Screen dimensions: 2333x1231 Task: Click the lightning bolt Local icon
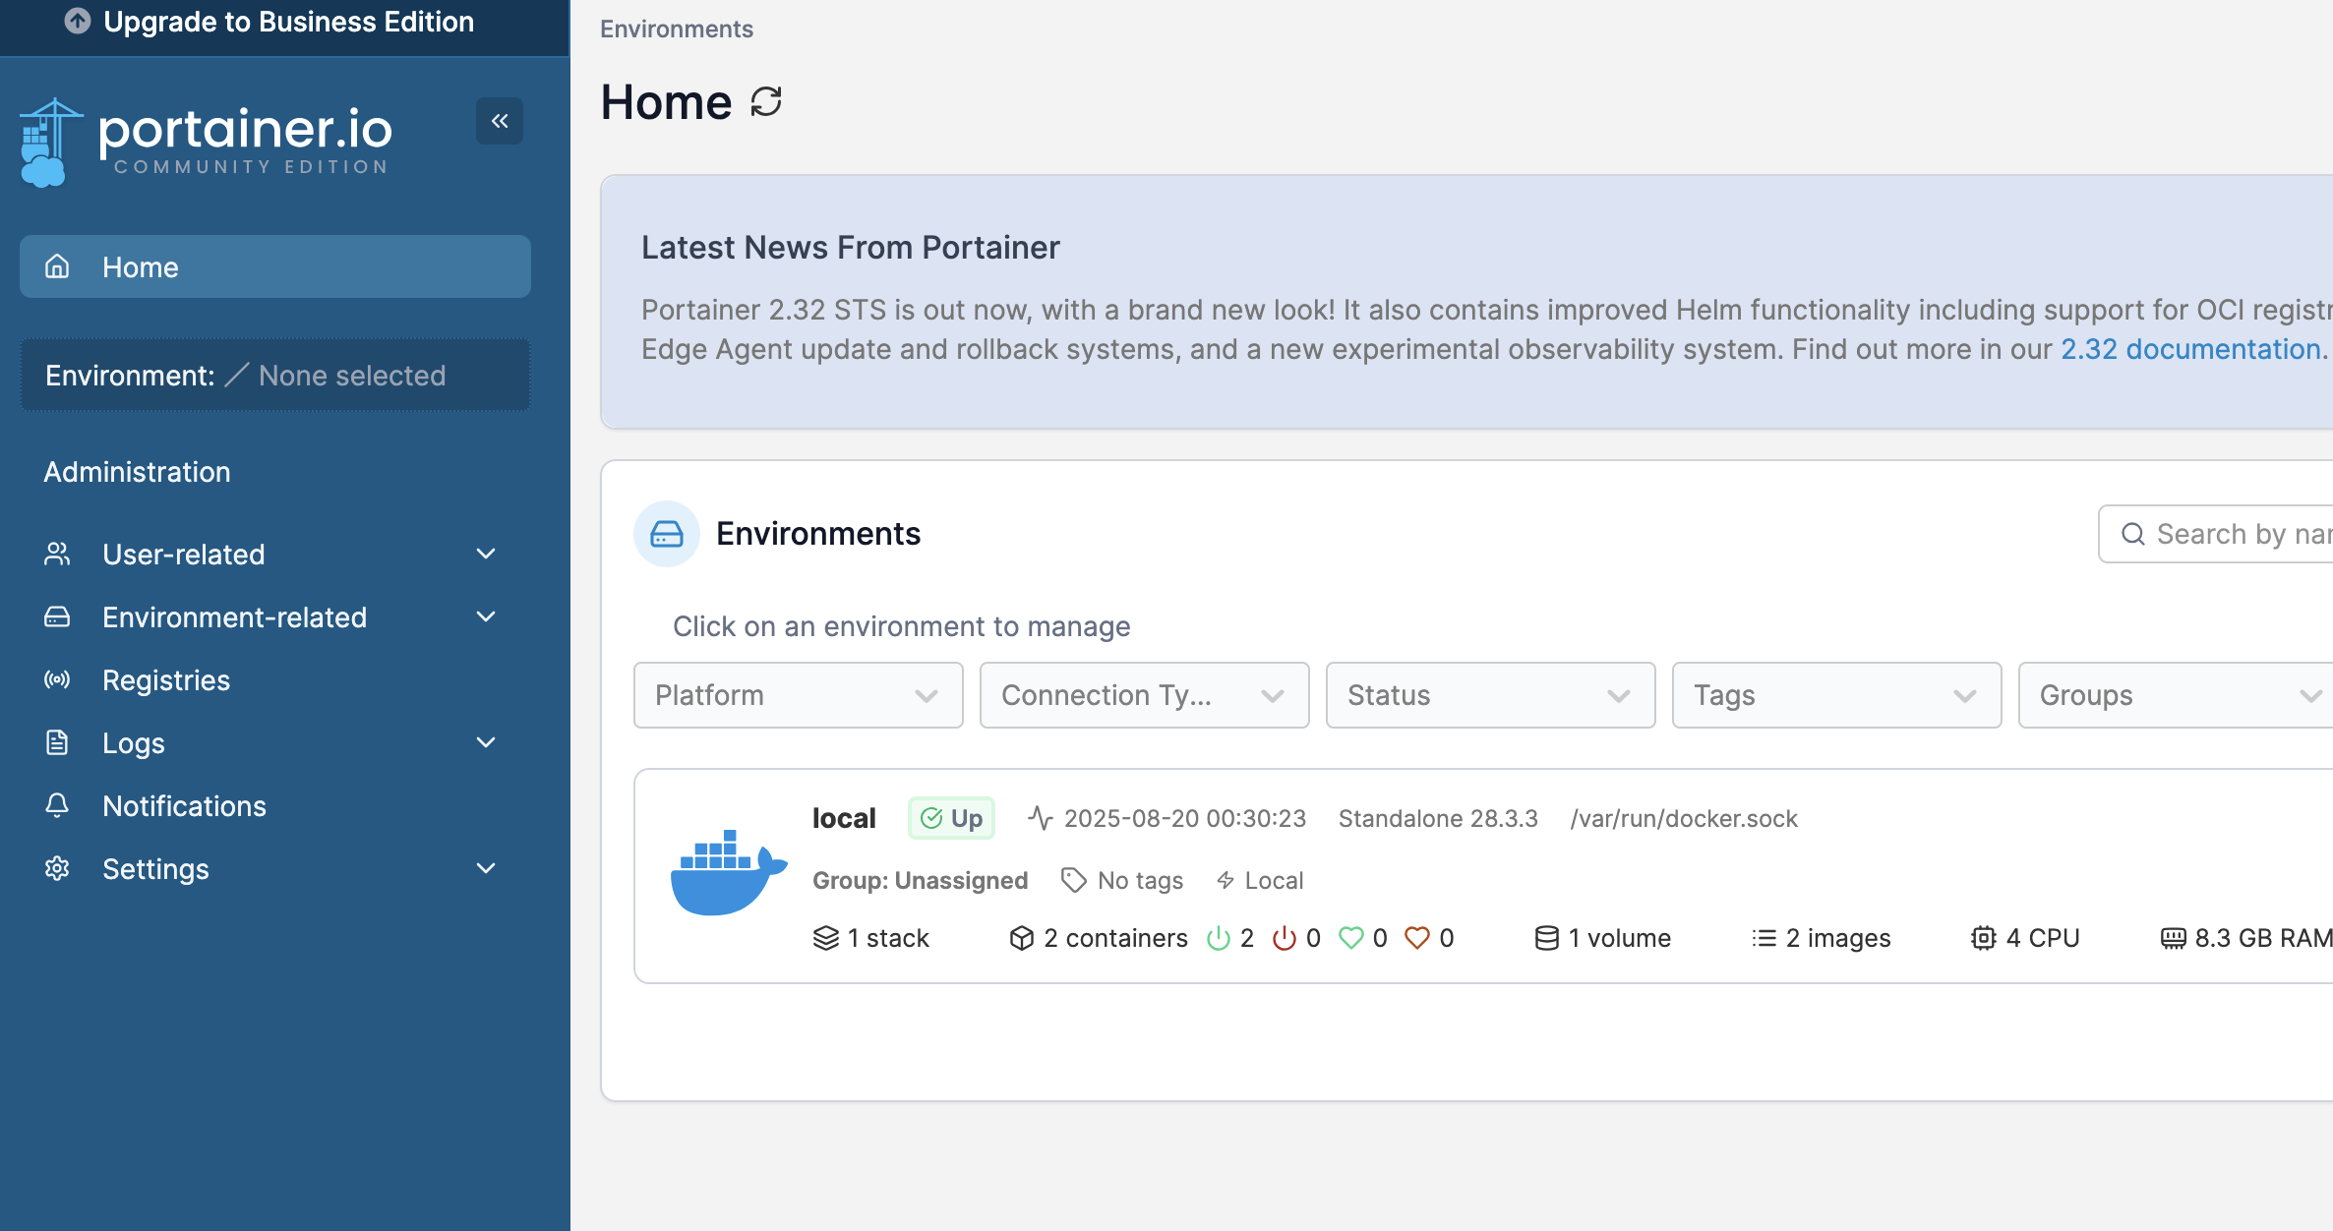click(1226, 880)
